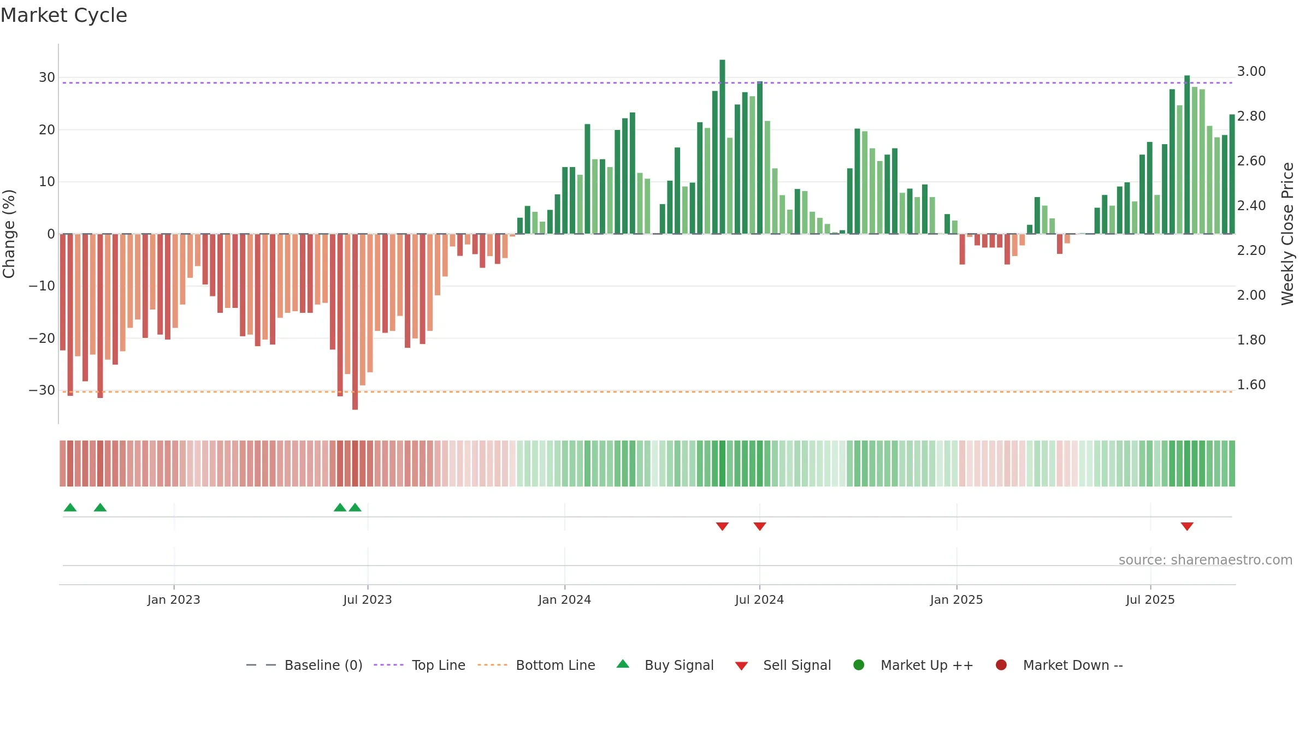Image resolution: width=1311 pixels, height=737 pixels.
Task: Toggle the Buy Signal legend entry
Action: [665, 665]
